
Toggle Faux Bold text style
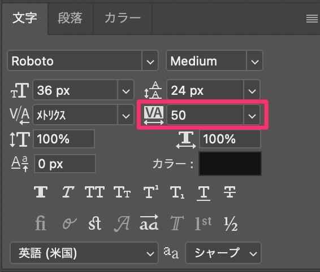coord(41,192)
